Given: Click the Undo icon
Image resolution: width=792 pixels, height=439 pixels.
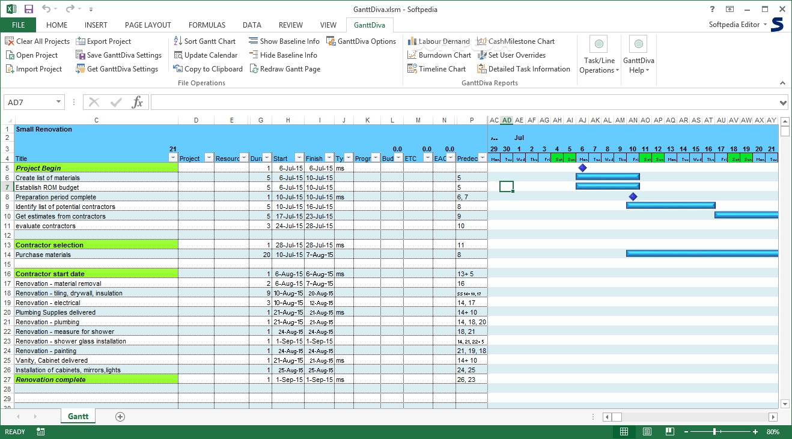Looking at the screenshot, I should [x=46, y=9].
